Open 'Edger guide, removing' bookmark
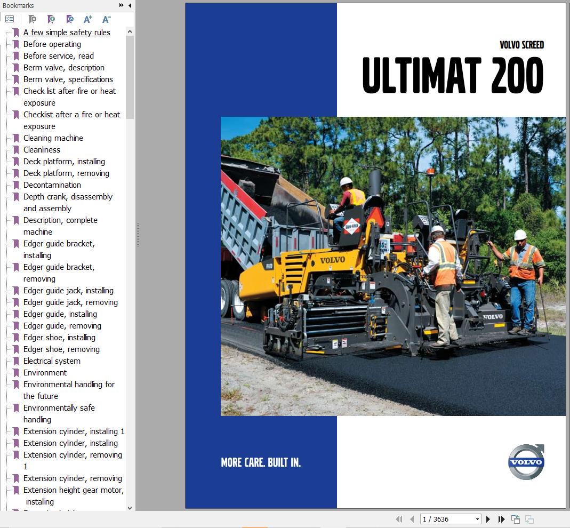This screenshot has width=570, height=528. 62,326
